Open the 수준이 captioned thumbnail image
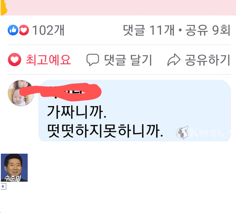 click(14, 168)
